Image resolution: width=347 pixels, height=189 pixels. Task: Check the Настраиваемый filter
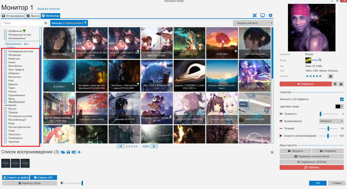pos(5,38)
